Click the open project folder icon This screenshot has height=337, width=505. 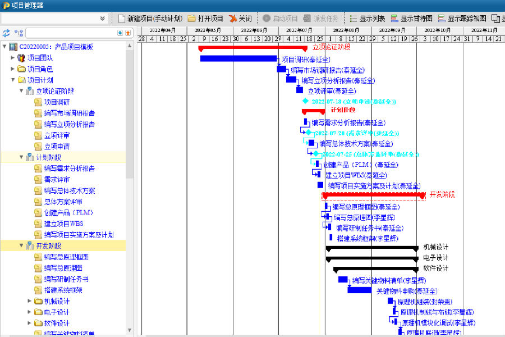(192, 19)
